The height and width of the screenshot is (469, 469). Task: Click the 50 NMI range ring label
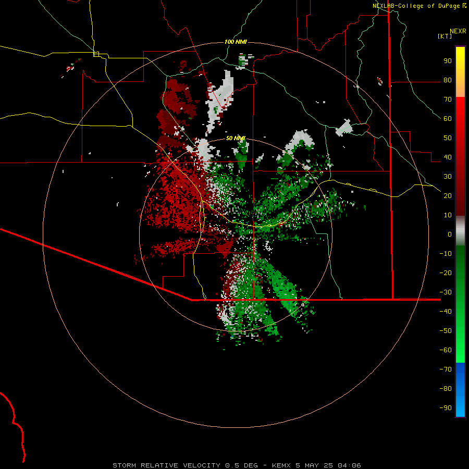236,138
